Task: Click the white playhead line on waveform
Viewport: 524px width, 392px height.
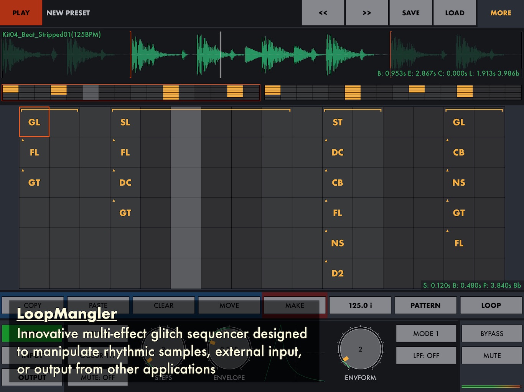Action: [x=221, y=55]
